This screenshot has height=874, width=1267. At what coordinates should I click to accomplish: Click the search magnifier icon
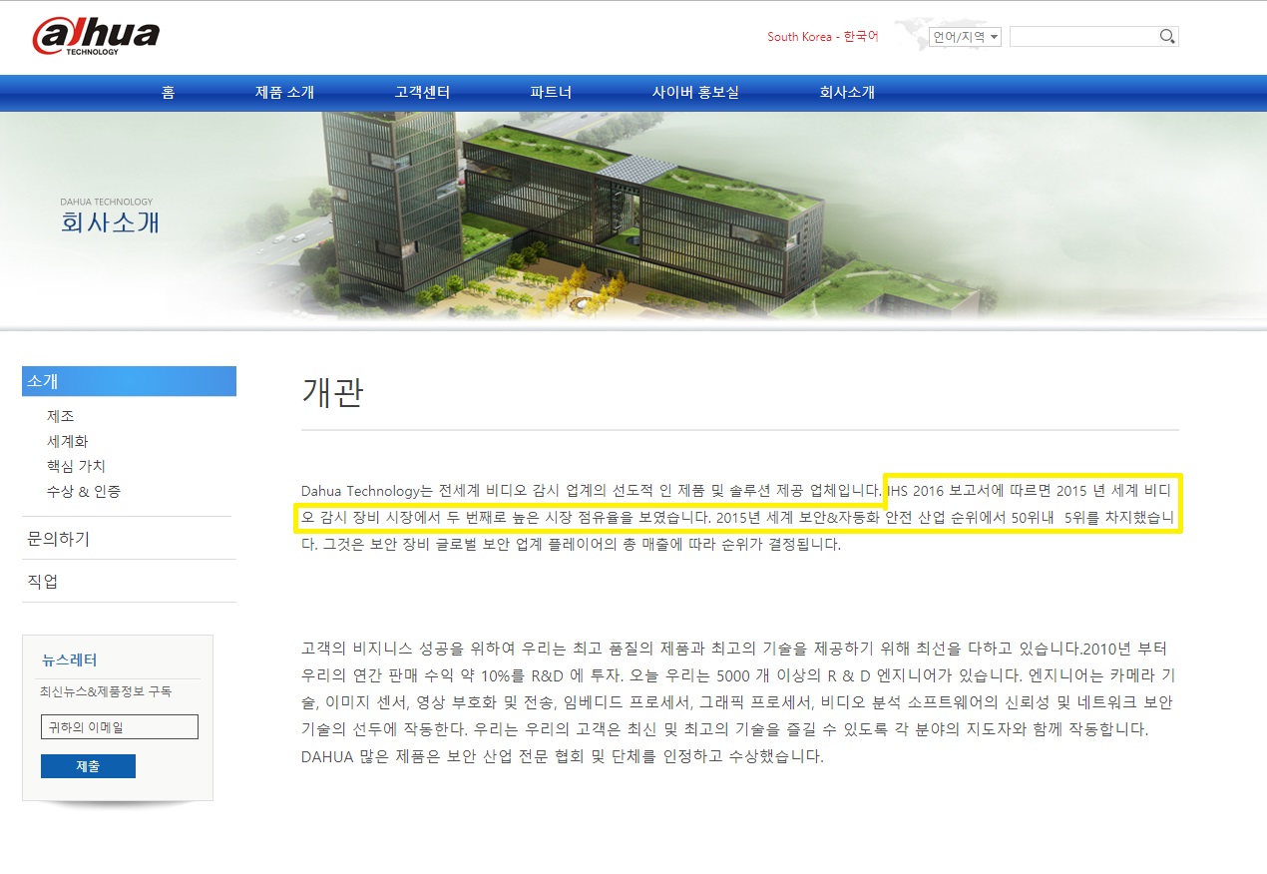pos(1167,37)
